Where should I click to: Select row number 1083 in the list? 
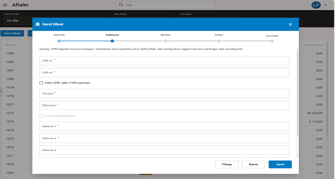pos(10,53)
